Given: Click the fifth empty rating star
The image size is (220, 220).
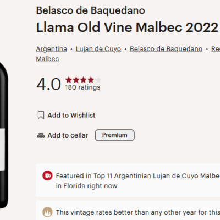Looking at the screenshot, I should tap(98, 80).
